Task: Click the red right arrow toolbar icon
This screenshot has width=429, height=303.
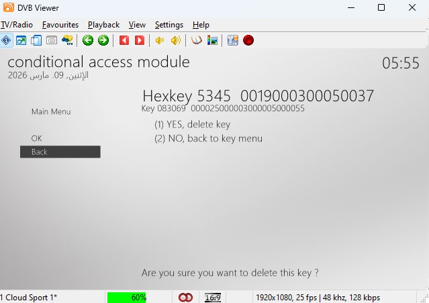Action: [139, 40]
